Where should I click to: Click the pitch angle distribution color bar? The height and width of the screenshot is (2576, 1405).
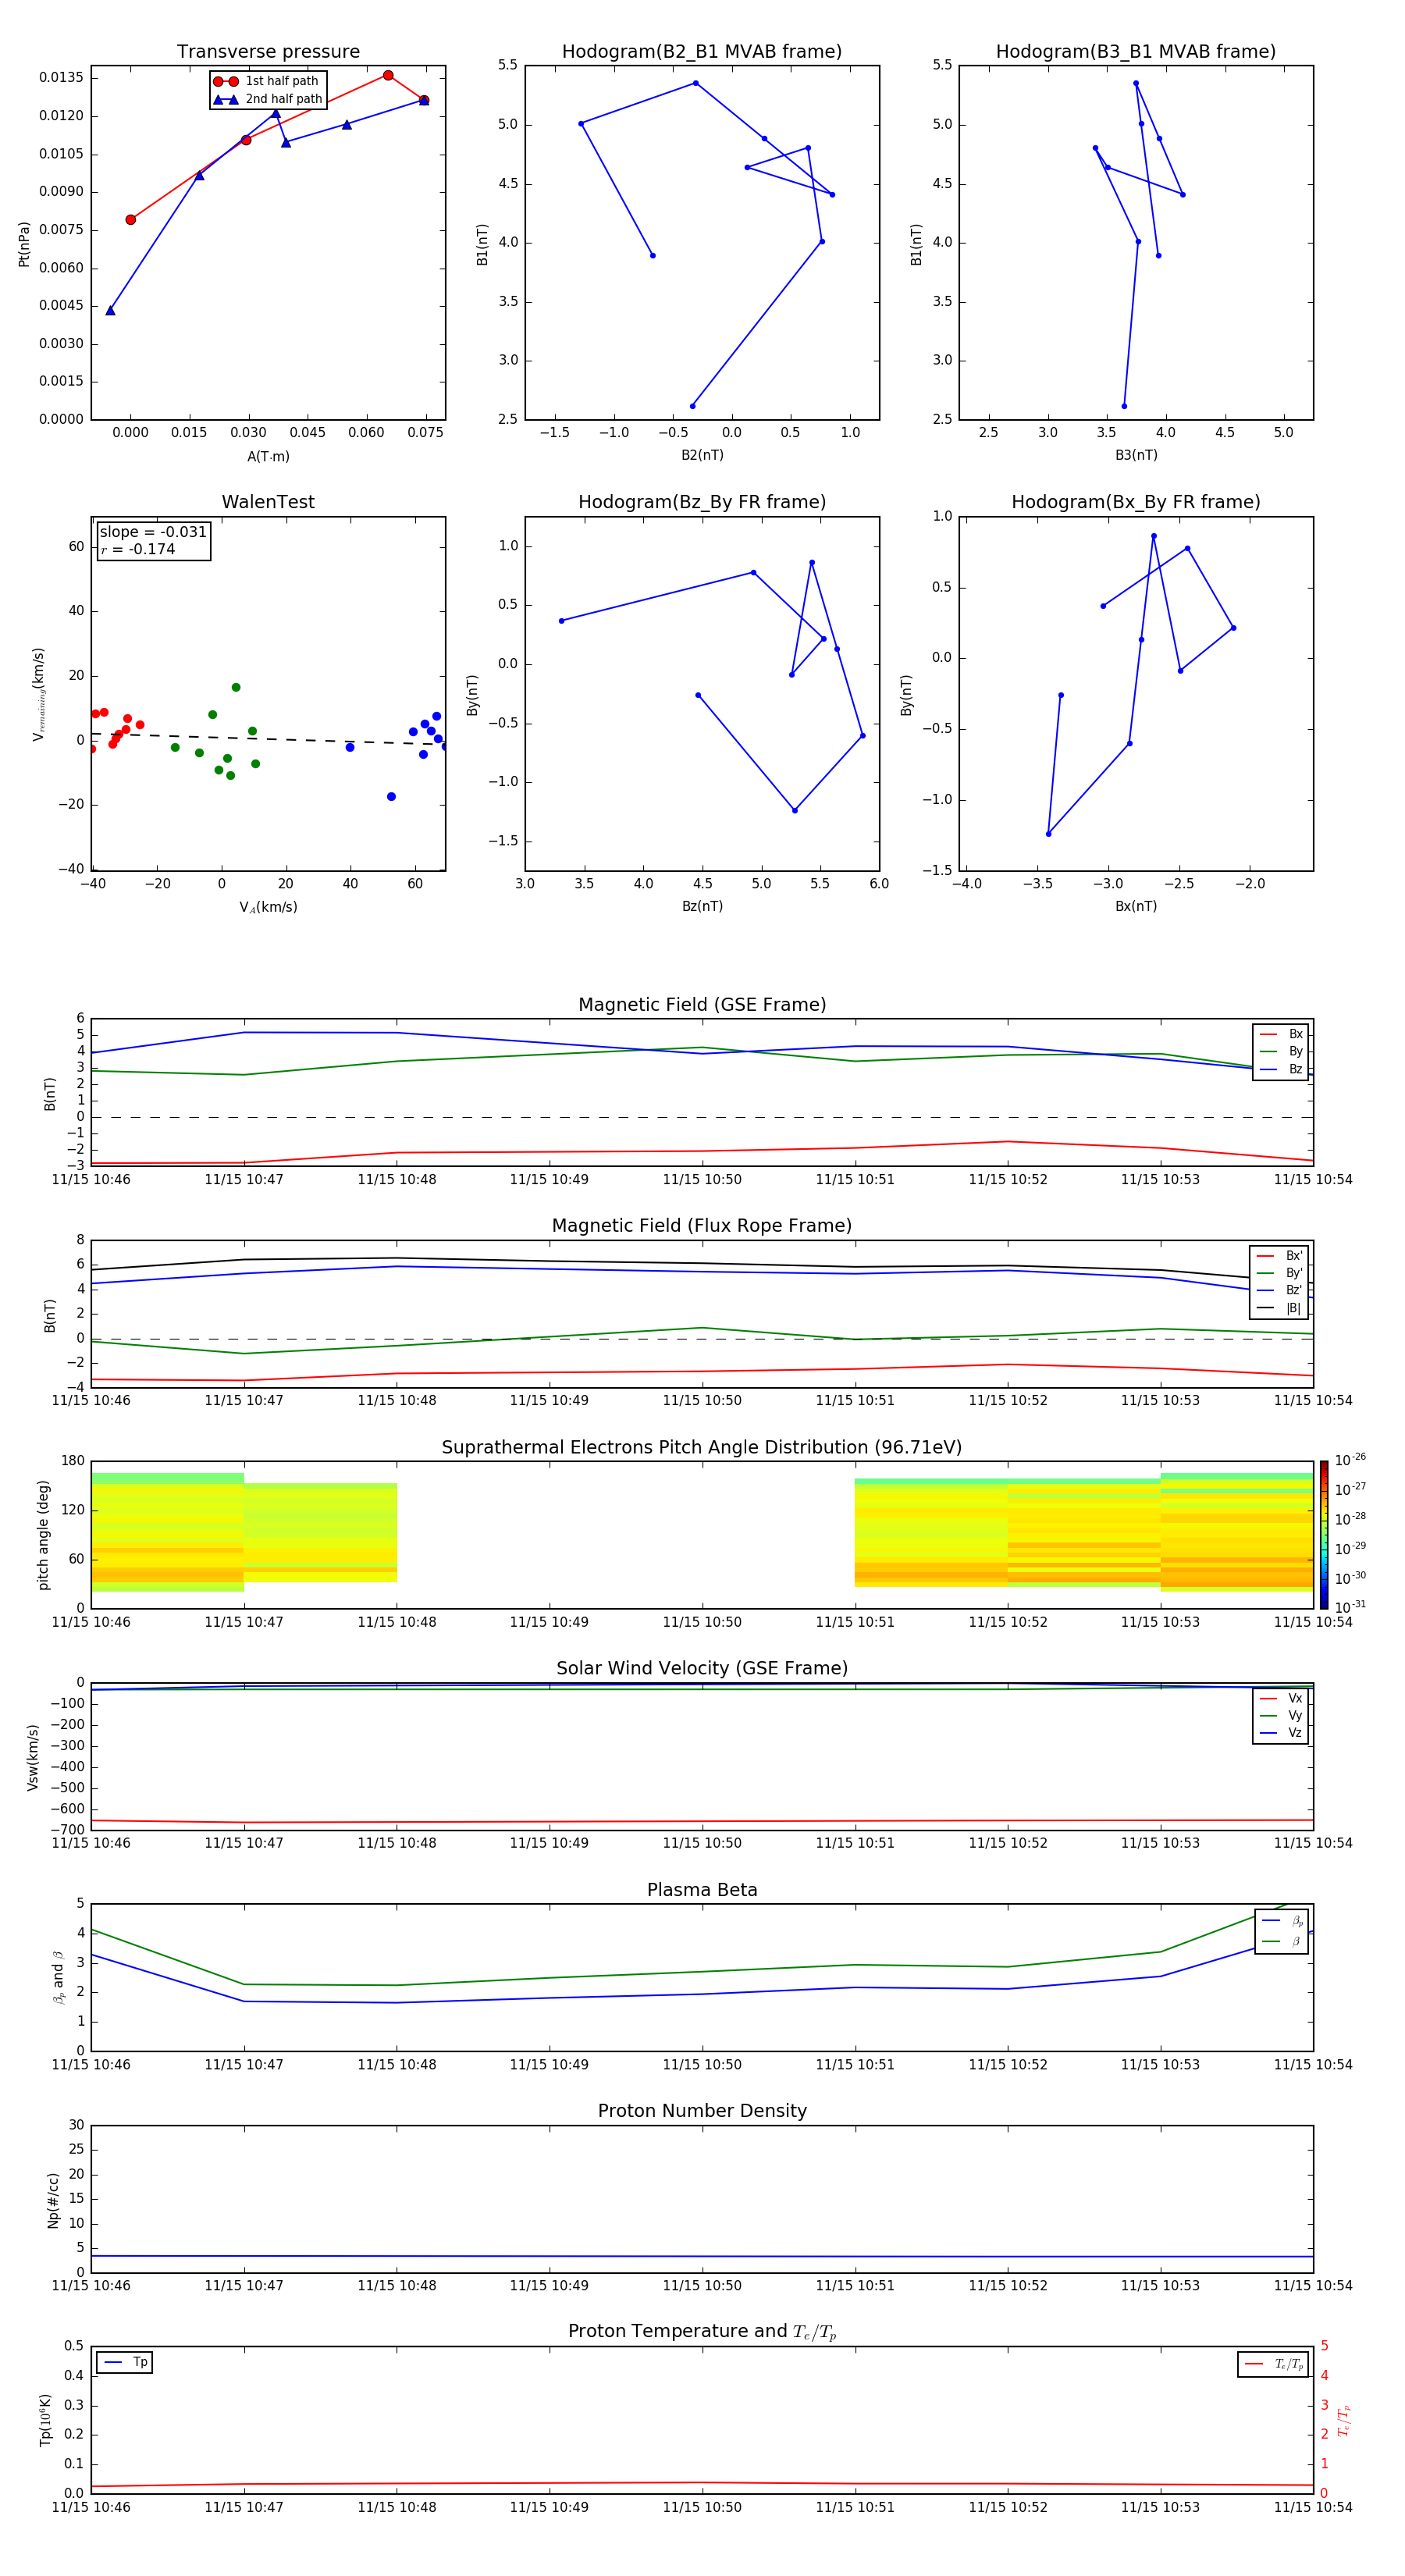click(x=1323, y=1535)
